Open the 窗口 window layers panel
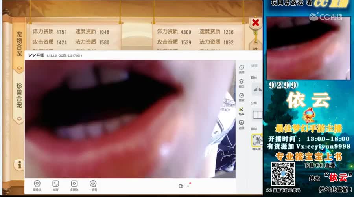The height and width of the screenshot is (197, 354). pyautogui.click(x=242, y=83)
